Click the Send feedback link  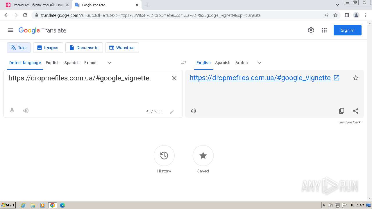[x=350, y=122]
